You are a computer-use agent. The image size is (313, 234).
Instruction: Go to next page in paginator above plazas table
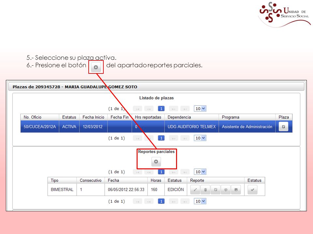click(173, 109)
